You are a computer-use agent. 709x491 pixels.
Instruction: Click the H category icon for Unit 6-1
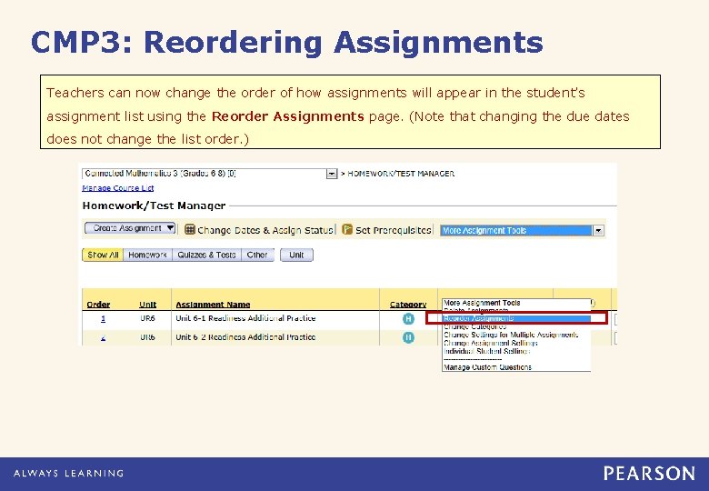pos(408,319)
